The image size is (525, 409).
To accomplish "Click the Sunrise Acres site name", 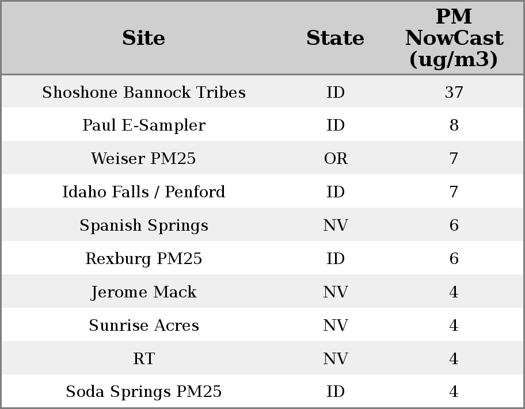I will click(x=144, y=326).
